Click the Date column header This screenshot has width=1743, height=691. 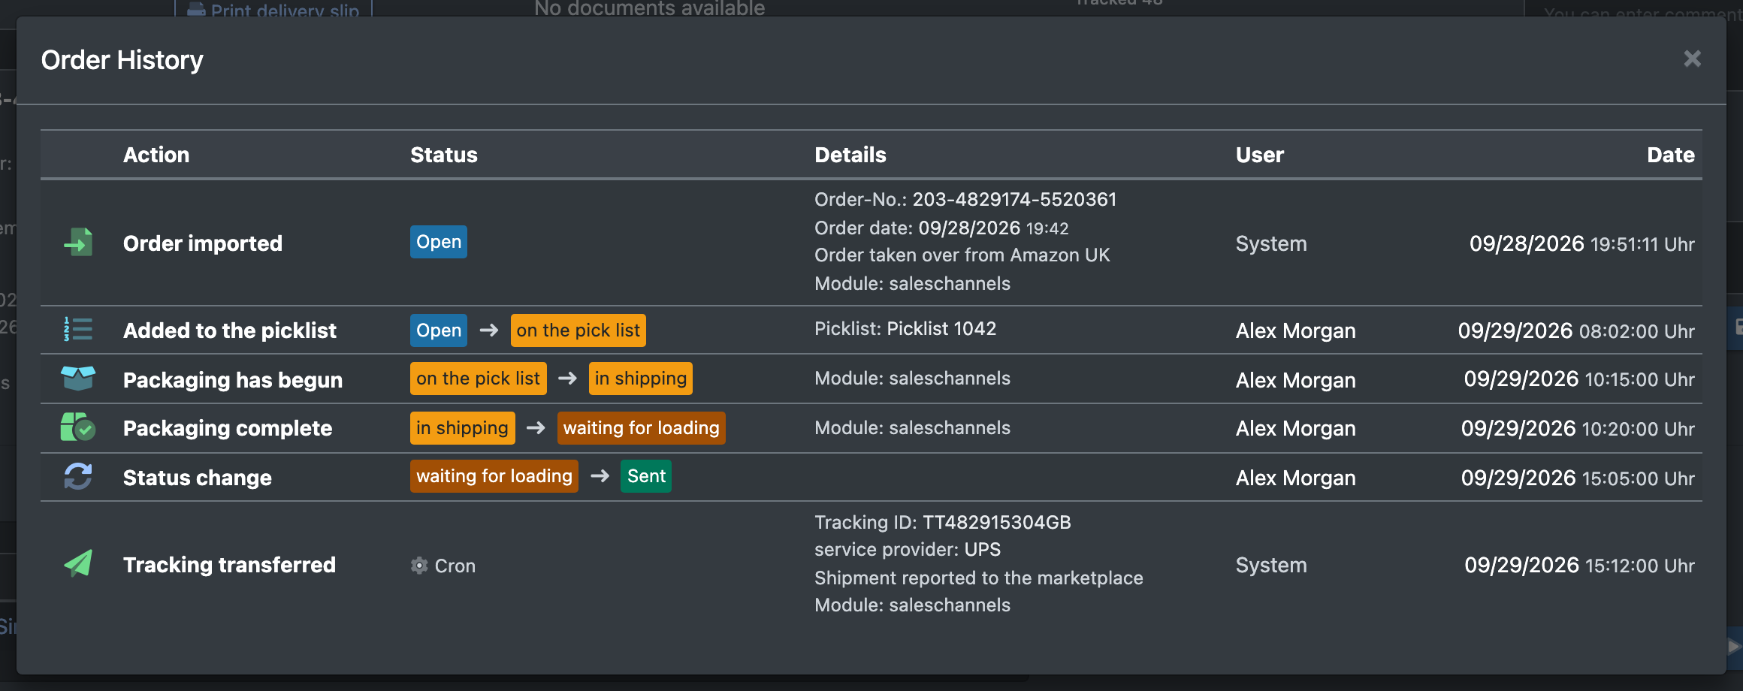click(x=1671, y=155)
